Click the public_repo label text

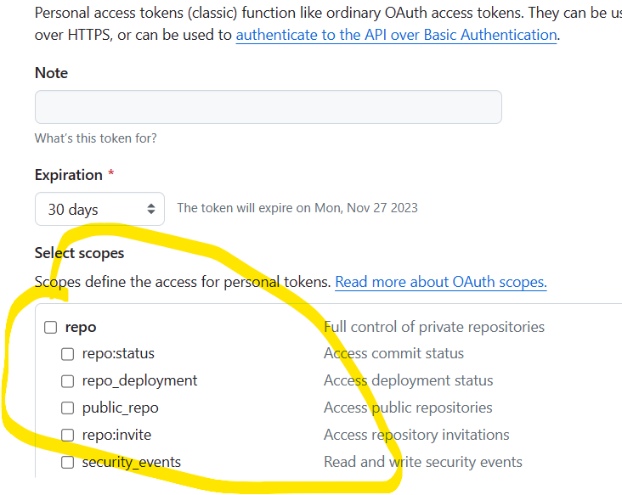[x=120, y=408]
